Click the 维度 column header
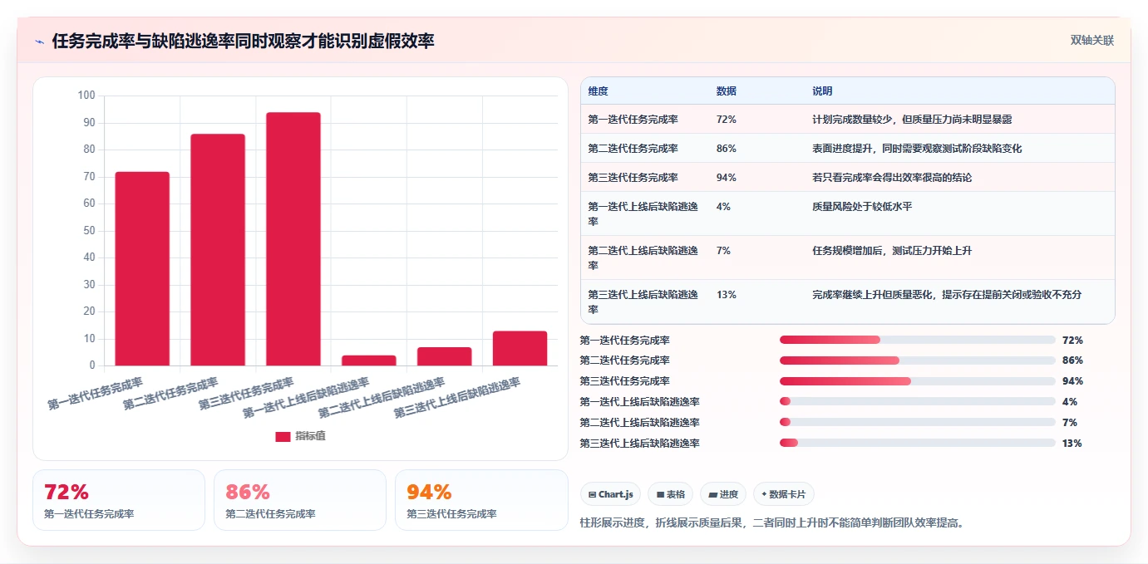Image resolution: width=1148 pixels, height=564 pixels. pyautogui.click(x=598, y=91)
